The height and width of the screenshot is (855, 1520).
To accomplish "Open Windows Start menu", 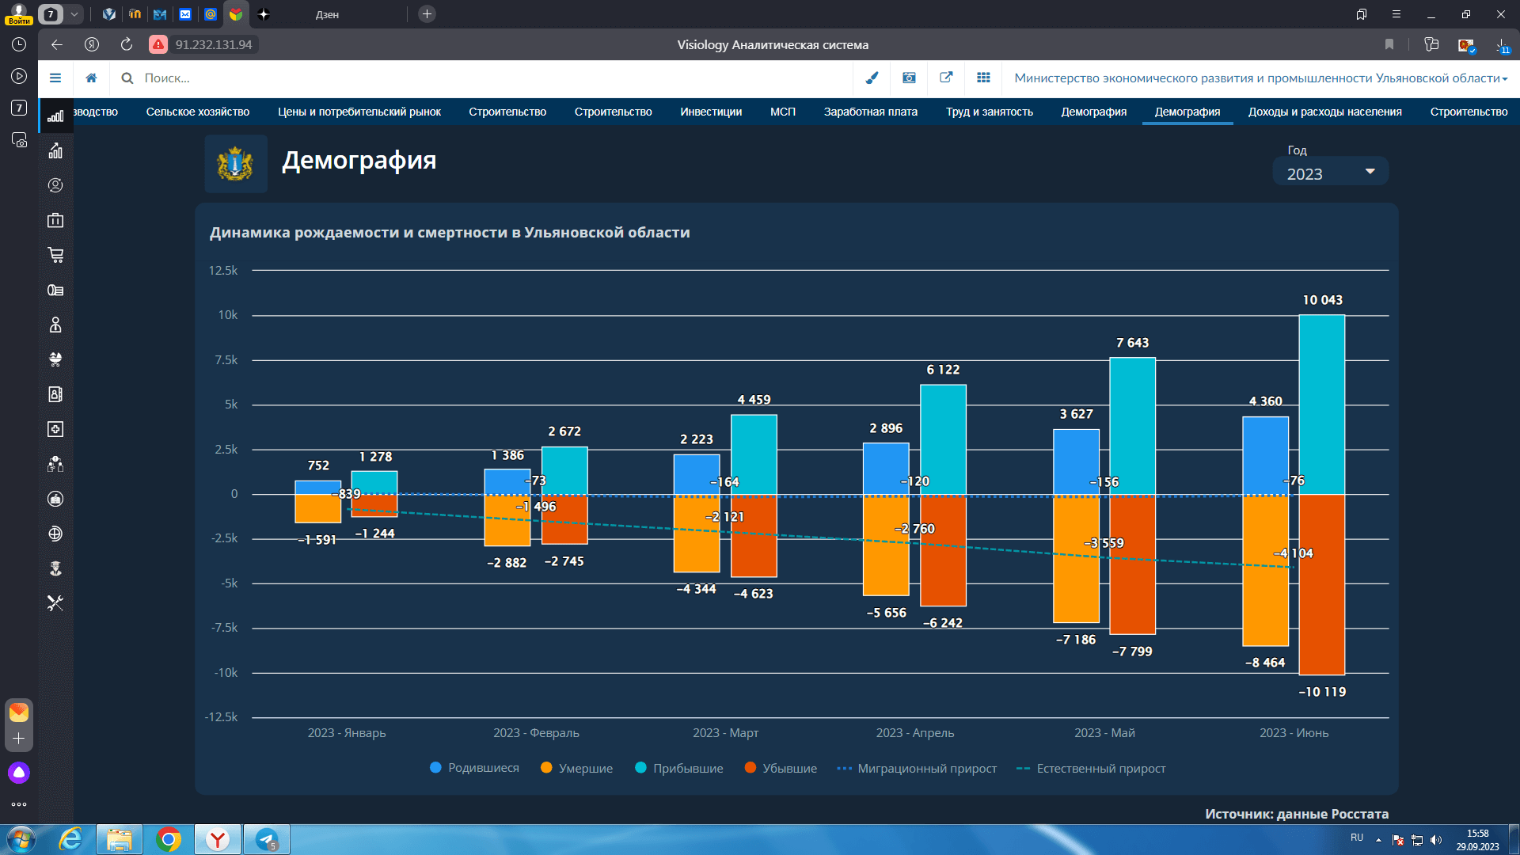I will (21, 839).
